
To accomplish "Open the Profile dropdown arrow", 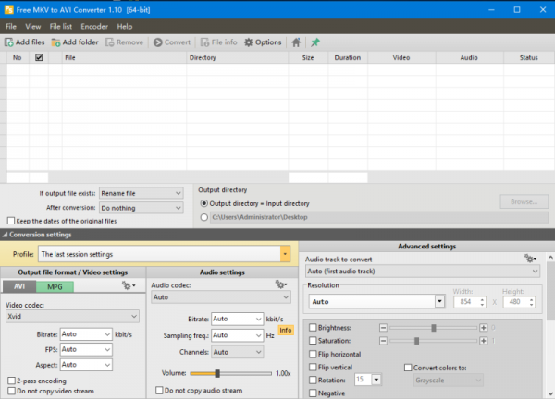I will [285, 254].
